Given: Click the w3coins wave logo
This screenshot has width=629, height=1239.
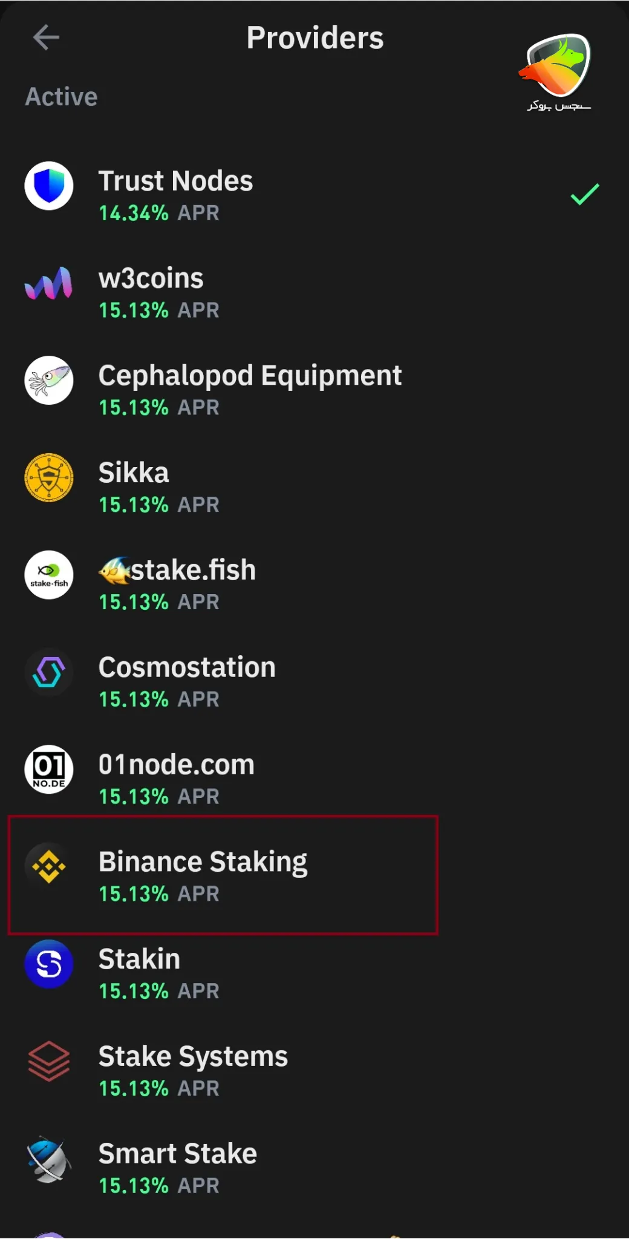Looking at the screenshot, I should tap(48, 283).
